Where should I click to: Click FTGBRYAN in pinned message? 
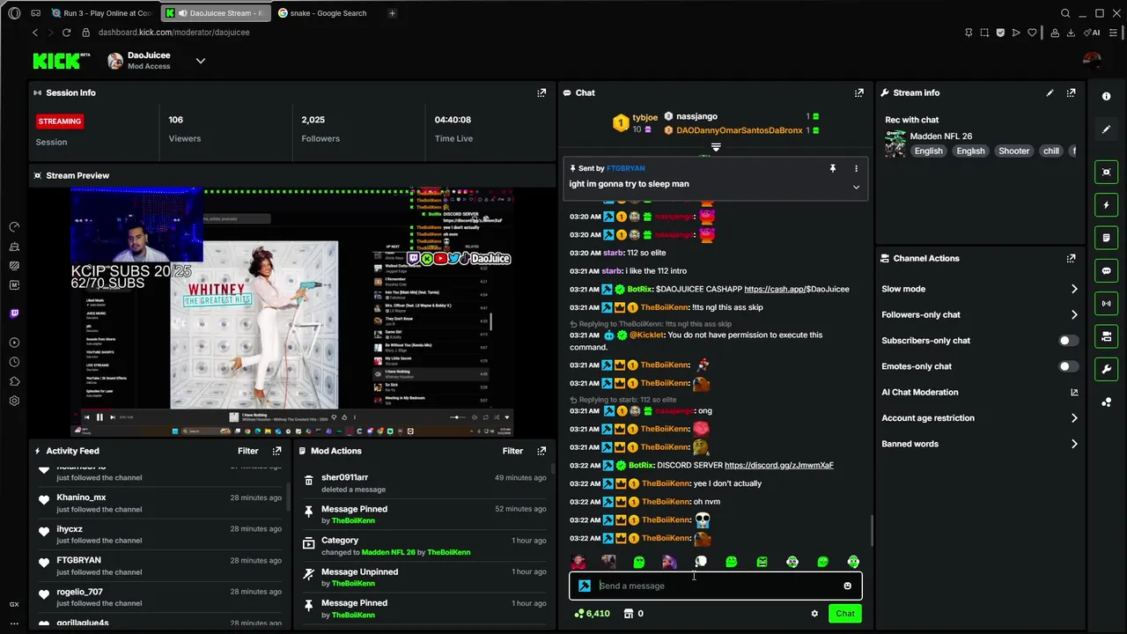[625, 168]
